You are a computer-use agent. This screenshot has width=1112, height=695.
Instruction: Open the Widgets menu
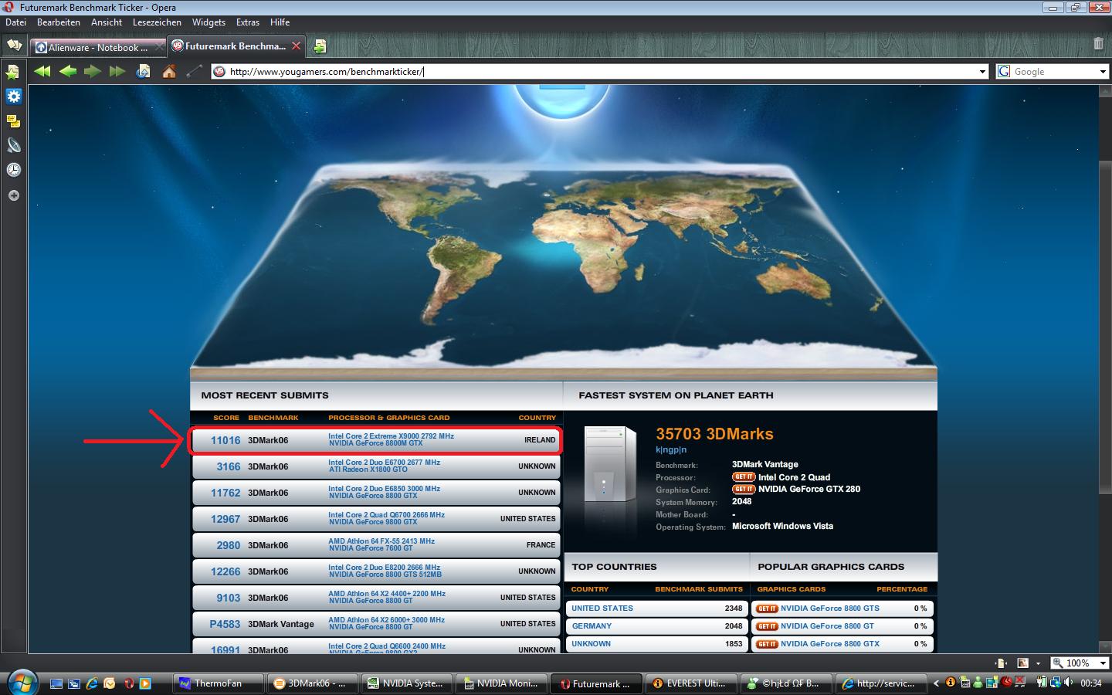click(208, 22)
